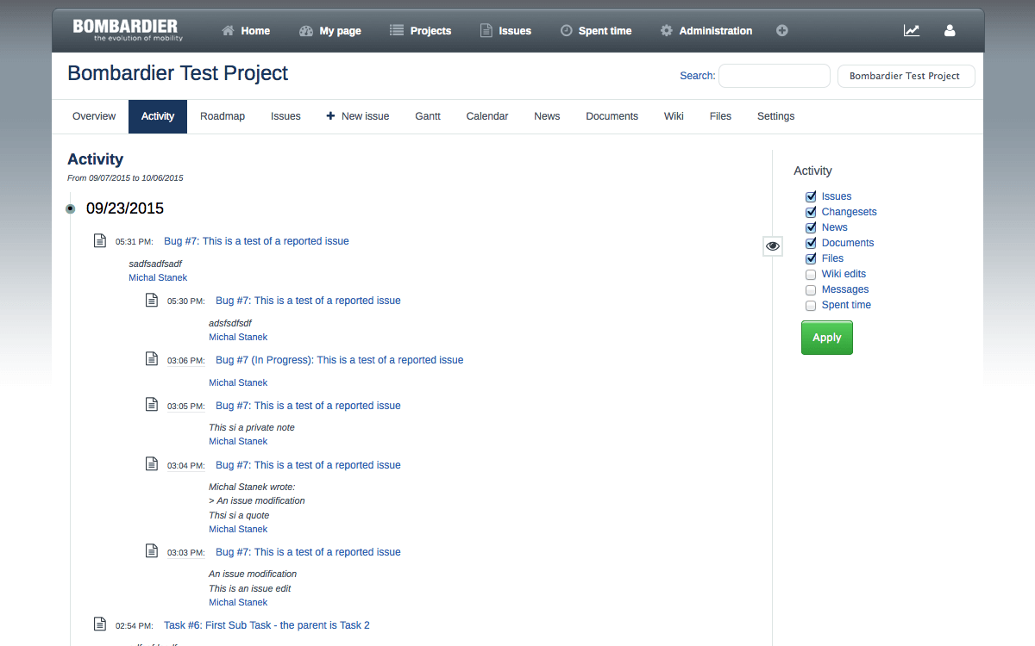1035x646 pixels.
Task: Switch to the Roadmap tab
Action: click(x=223, y=116)
